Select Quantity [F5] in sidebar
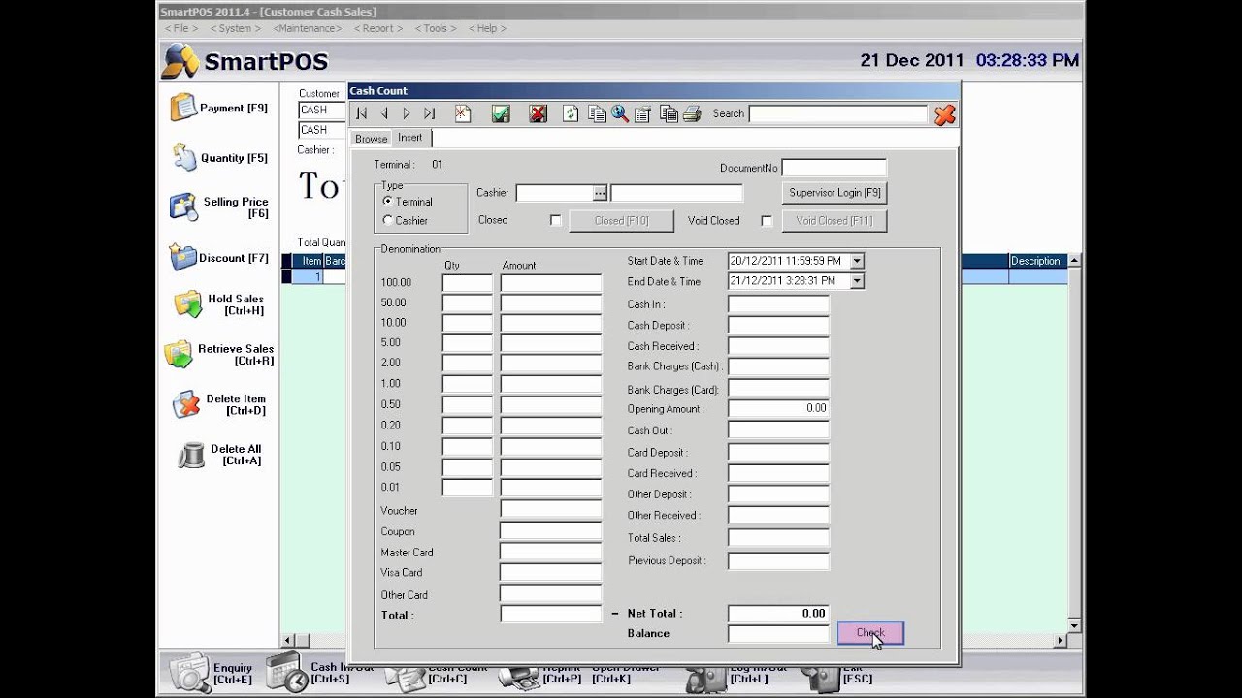Viewport: 1242px width, 698px height. (x=219, y=157)
